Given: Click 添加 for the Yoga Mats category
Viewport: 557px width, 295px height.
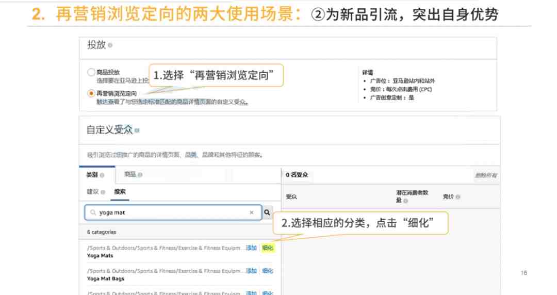Looking at the screenshot, I should click(x=251, y=248).
